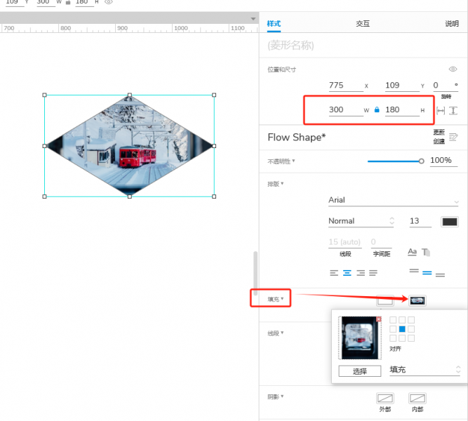Click the fit-to-text-width icon
468x421 pixels.
pyautogui.click(x=441, y=110)
